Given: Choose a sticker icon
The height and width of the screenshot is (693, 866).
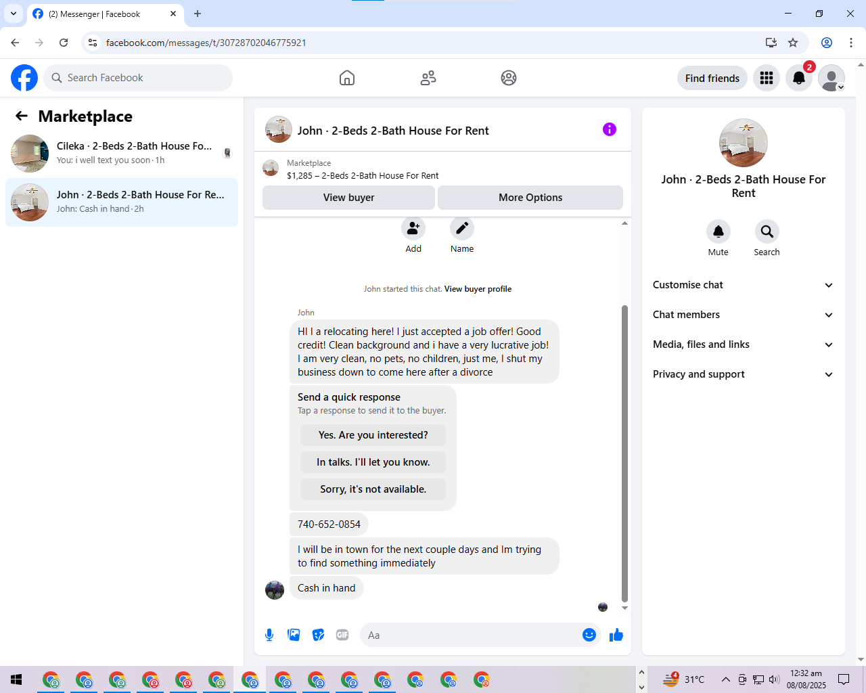Looking at the screenshot, I should click(318, 635).
